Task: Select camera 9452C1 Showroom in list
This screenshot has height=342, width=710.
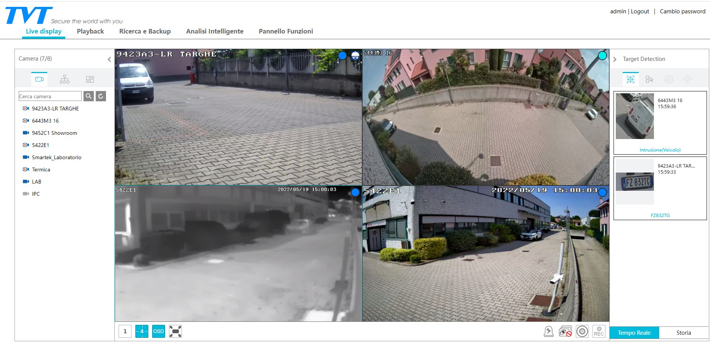Action: pyautogui.click(x=55, y=133)
